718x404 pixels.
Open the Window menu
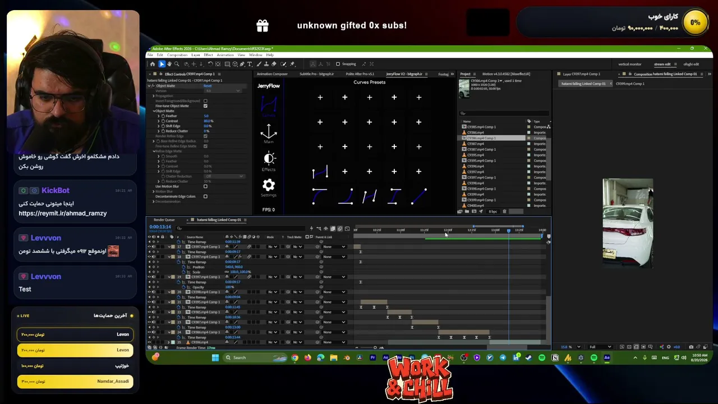[x=255, y=55]
